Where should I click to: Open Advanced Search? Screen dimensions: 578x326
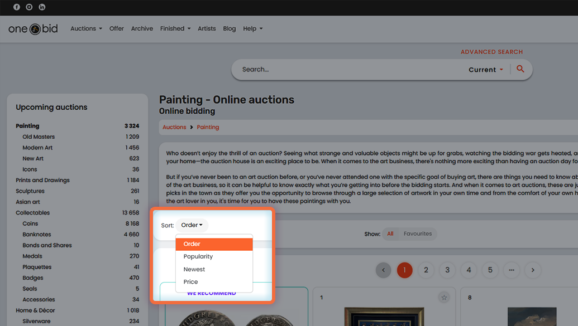coord(491,52)
